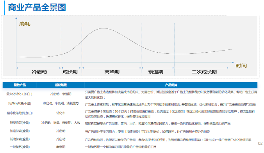Screen dimensions: 264x153
Task: Click the 二次成长期 phase label
Action: (204, 72)
